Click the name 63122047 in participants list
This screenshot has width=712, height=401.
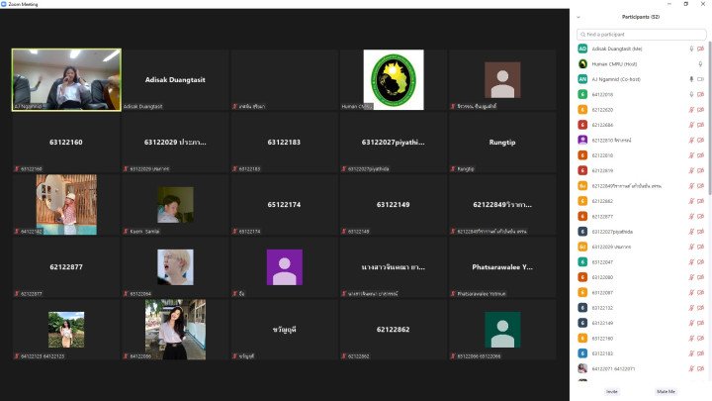[602, 261]
